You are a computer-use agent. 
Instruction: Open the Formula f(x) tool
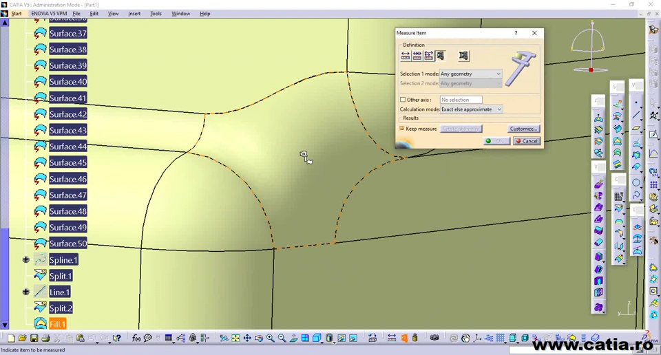(x=136, y=338)
